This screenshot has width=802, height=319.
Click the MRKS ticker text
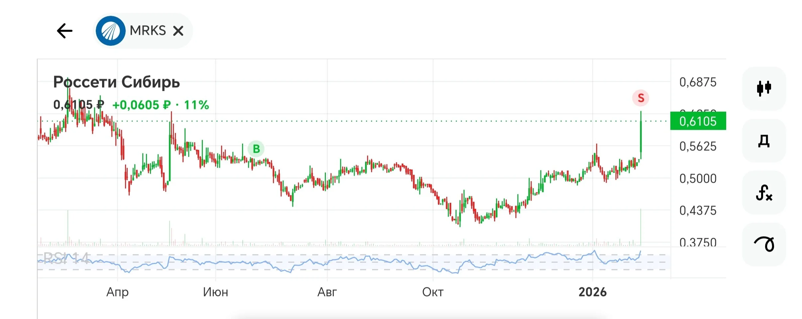tap(148, 31)
